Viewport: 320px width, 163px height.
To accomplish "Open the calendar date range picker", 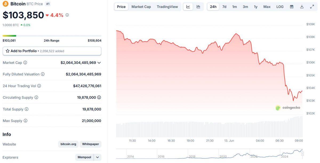I will click(x=291, y=7).
